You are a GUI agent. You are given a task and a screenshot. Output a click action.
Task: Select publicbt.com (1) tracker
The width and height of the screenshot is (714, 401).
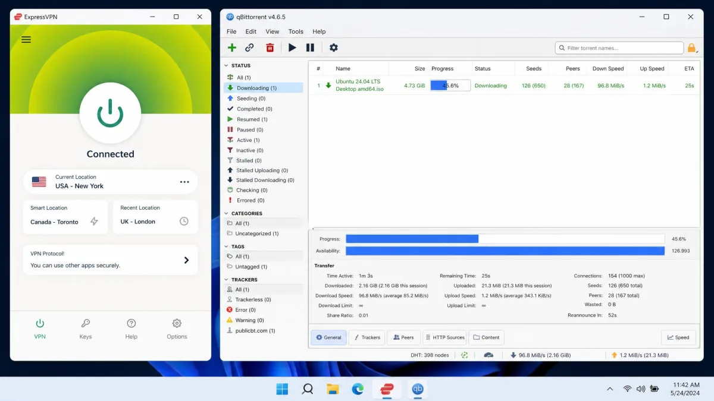pos(263,330)
